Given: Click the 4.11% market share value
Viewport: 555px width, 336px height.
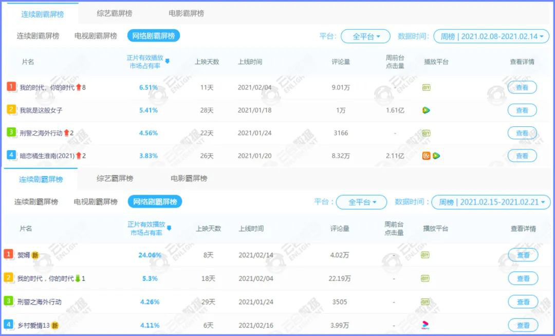Looking at the screenshot, I should (x=150, y=325).
